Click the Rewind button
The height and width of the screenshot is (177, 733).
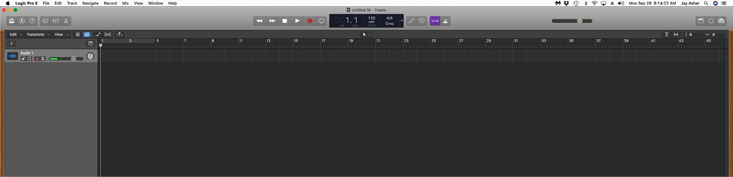click(x=259, y=21)
